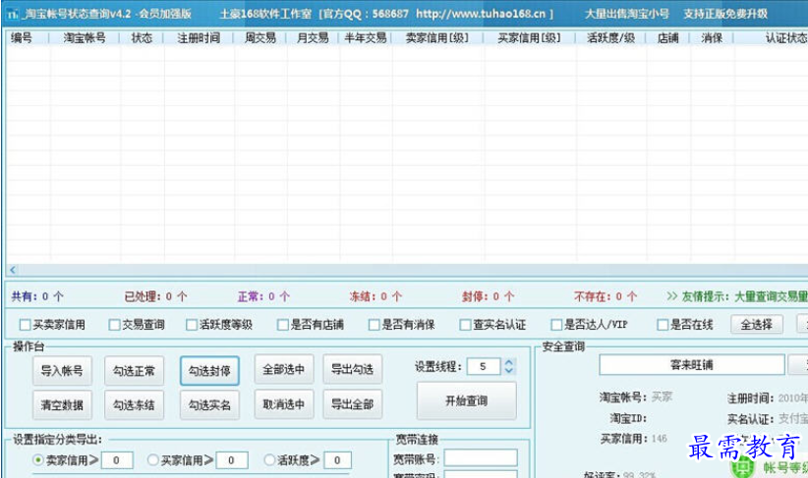The image size is (808, 478).
Task: Click 不存在: 0 个 status text
Action: (606, 296)
